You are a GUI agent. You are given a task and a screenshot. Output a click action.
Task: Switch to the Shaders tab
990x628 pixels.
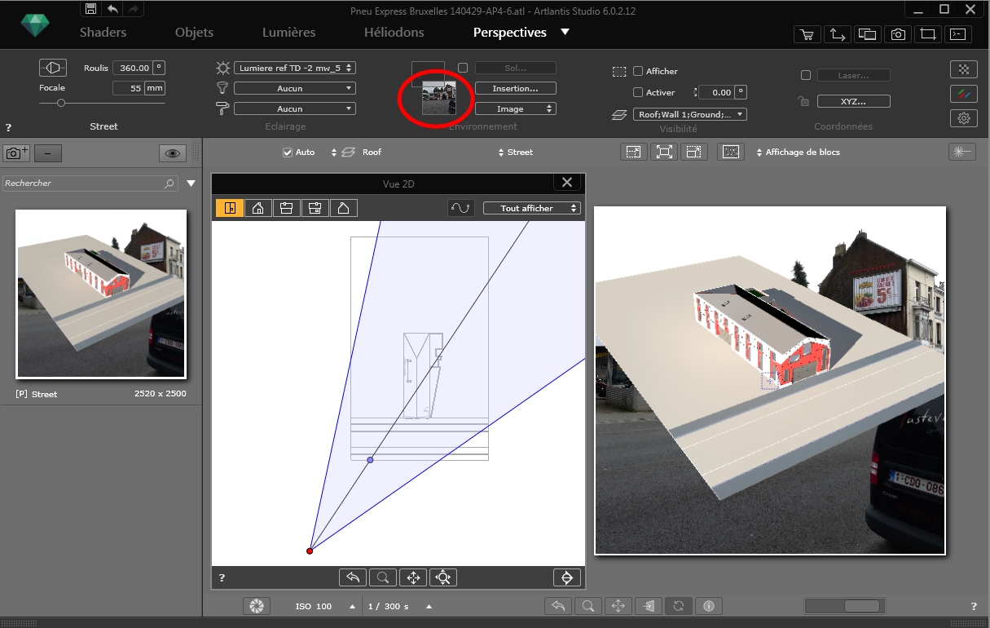(103, 33)
